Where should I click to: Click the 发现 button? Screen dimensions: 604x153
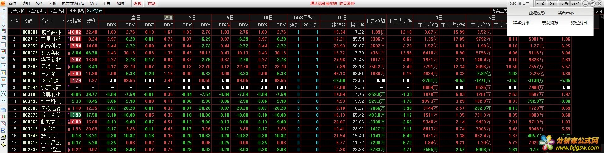[137, 3]
